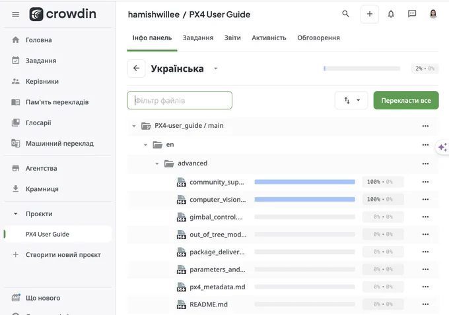Image resolution: width=449 pixels, height=315 pixels.
Task: Open parameters_and... file
Action: click(x=217, y=270)
